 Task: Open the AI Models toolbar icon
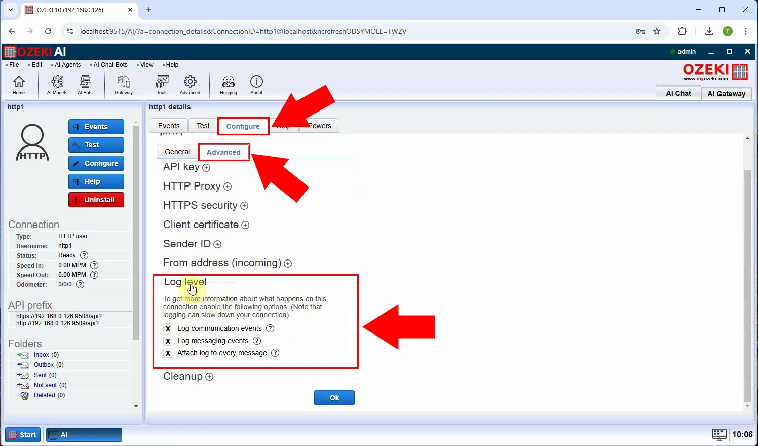pyautogui.click(x=57, y=85)
